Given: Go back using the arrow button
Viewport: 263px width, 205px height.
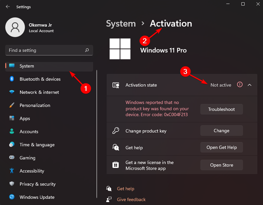Looking at the screenshot, I should point(7,6).
